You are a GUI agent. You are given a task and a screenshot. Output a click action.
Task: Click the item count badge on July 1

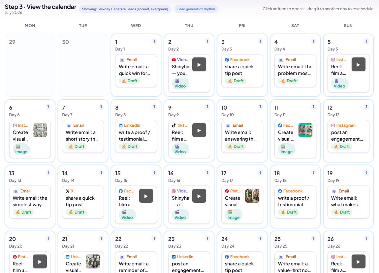[154, 41]
